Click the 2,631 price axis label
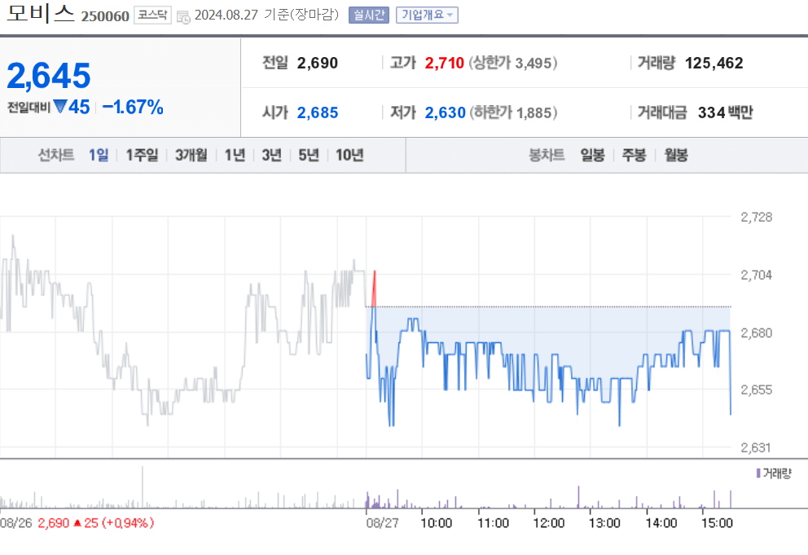The height and width of the screenshot is (555, 808). (756, 447)
